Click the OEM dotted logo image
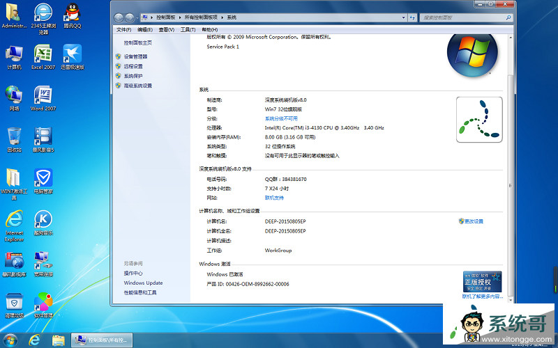Screen dimensions: 558x348 click(x=479, y=120)
